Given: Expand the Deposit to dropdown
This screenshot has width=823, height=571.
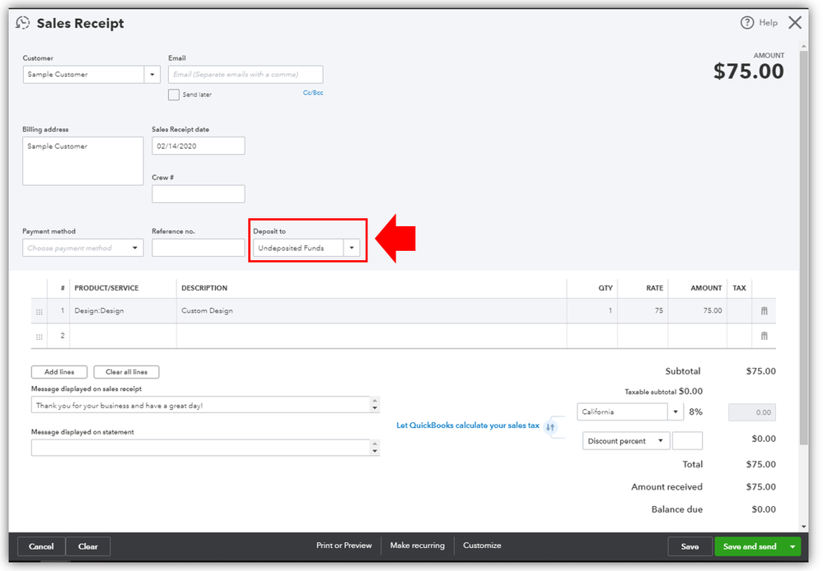Looking at the screenshot, I should [x=352, y=248].
